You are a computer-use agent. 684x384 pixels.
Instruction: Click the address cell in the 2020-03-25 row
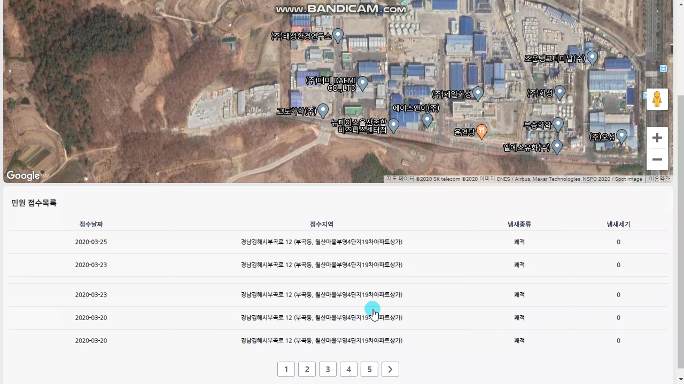(321, 242)
